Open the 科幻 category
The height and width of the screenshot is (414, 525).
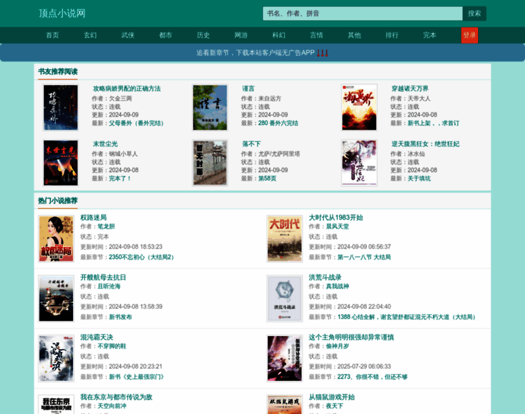278,35
